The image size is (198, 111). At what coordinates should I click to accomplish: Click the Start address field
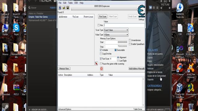pyautogui.click(x=116, y=42)
